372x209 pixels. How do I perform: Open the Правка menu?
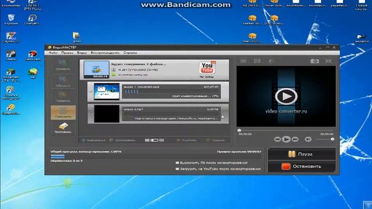pyautogui.click(x=67, y=53)
